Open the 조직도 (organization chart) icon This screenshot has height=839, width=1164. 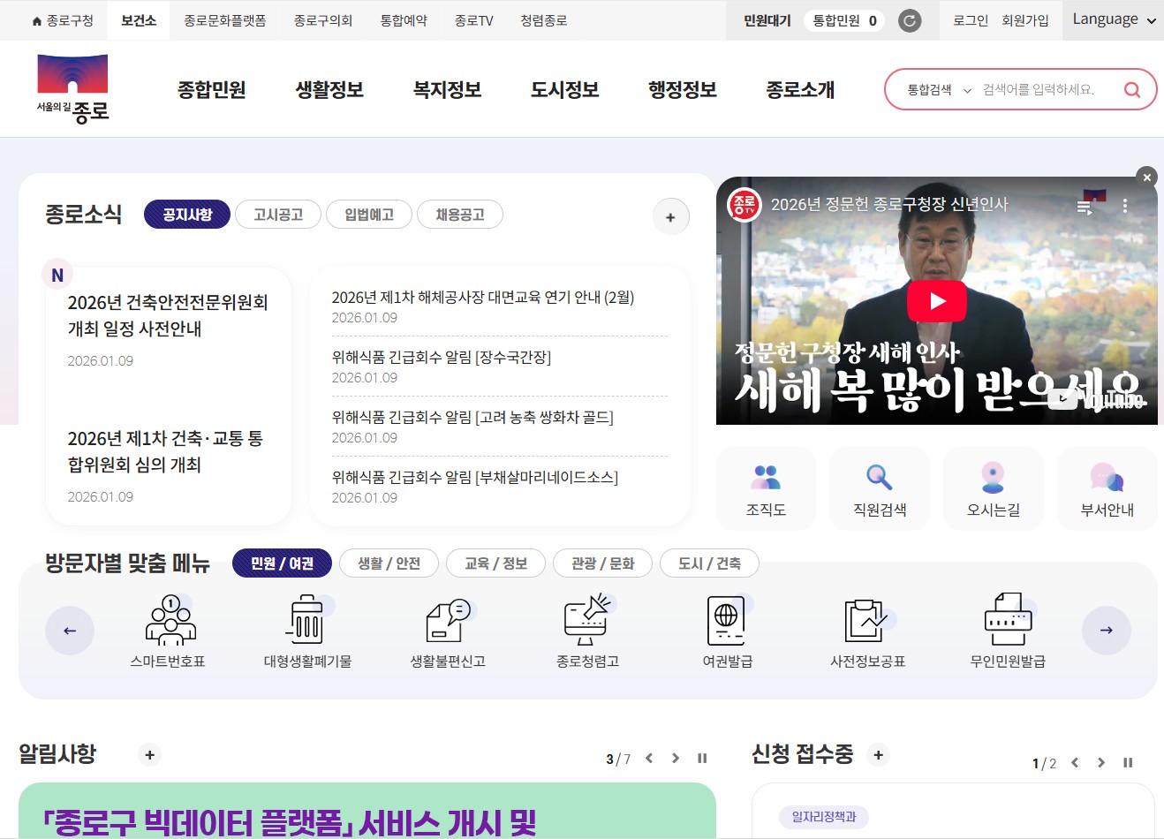click(765, 488)
